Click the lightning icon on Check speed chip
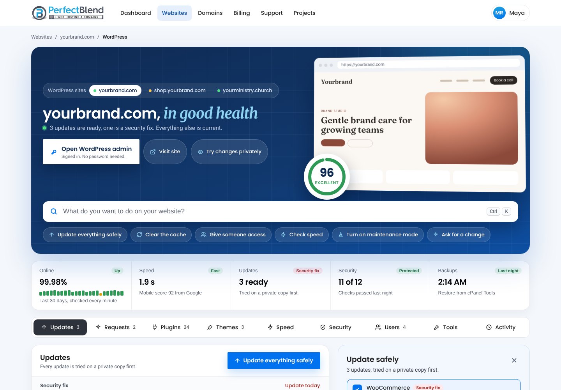 click(283, 235)
